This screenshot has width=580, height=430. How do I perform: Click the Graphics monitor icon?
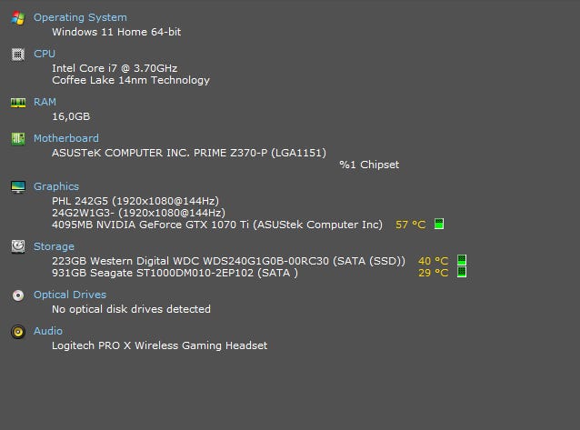[x=18, y=187]
